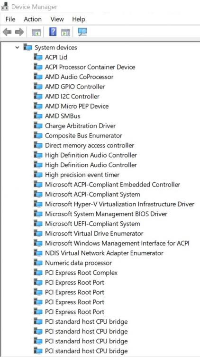Screen dimensions: 200x357
Task: Select Charge Arbitration Driver entry
Action: pyautogui.click(x=80, y=126)
